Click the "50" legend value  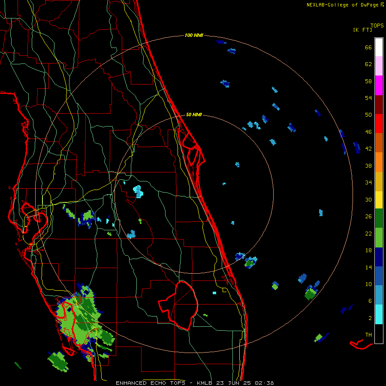pos(368,115)
